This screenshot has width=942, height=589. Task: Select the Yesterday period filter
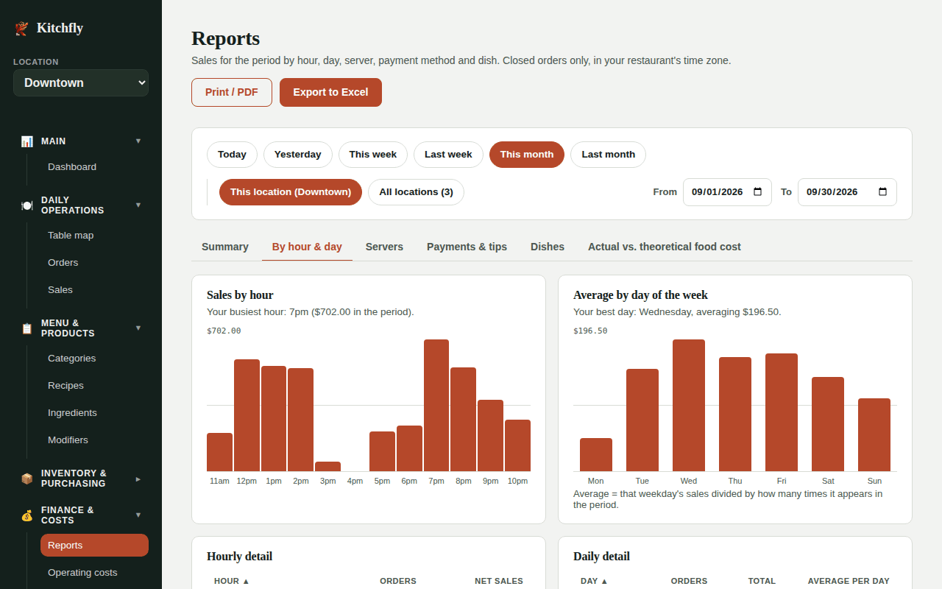pos(298,155)
